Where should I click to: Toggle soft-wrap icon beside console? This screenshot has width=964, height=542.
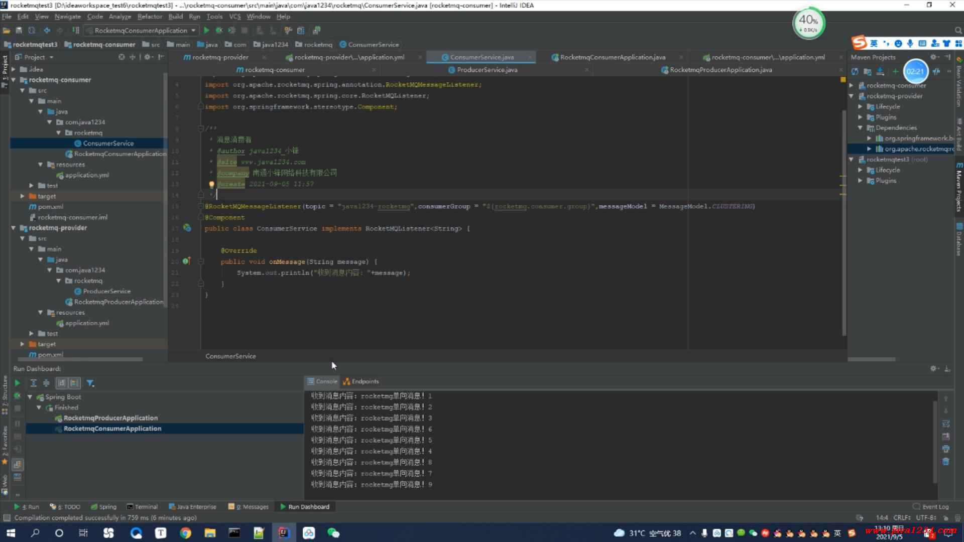tap(946, 424)
